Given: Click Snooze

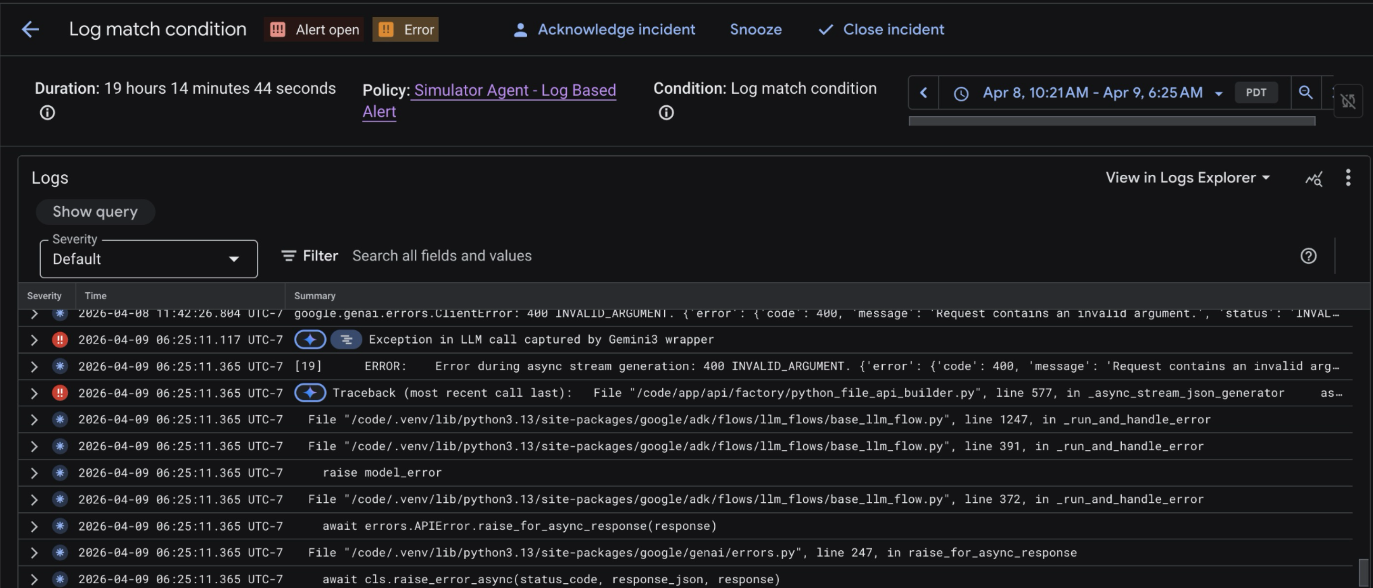Looking at the screenshot, I should (x=755, y=30).
